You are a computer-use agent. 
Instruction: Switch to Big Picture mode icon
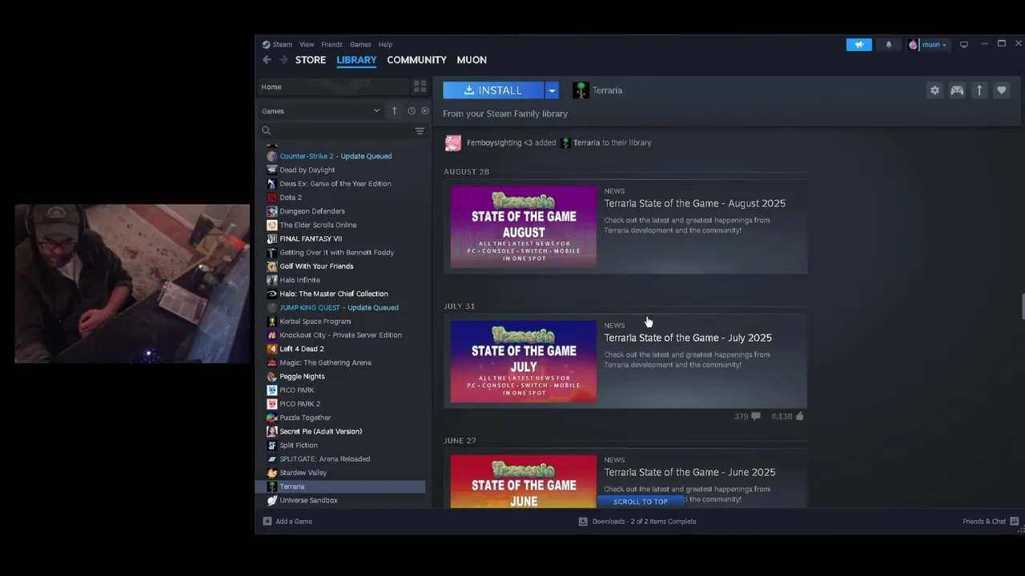coord(964,45)
